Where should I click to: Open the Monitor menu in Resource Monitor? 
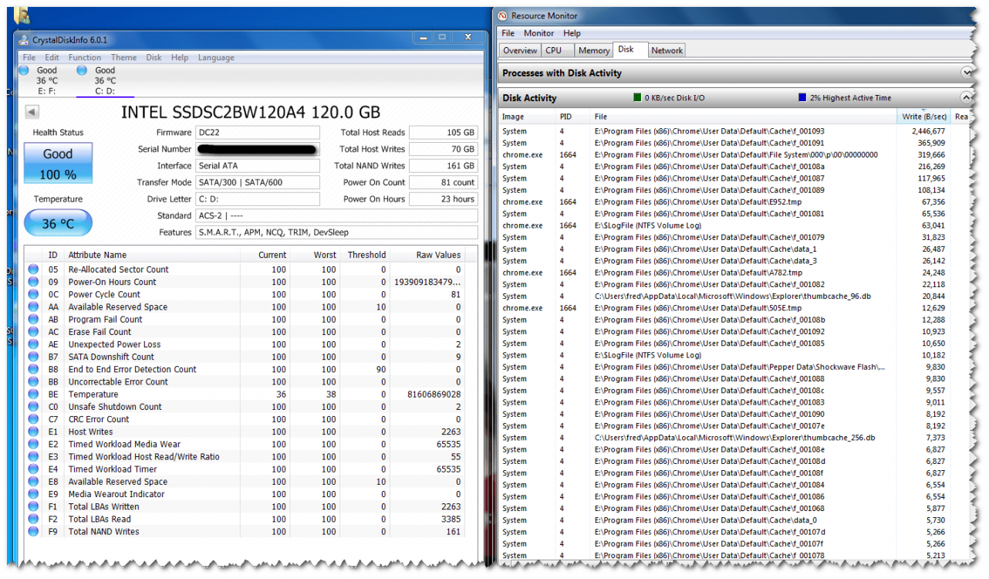coord(538,33)
